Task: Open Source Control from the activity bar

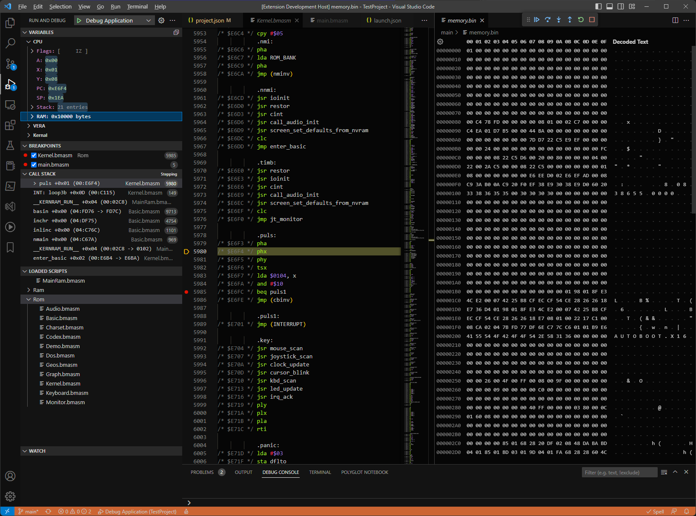Action: (10, 63)
